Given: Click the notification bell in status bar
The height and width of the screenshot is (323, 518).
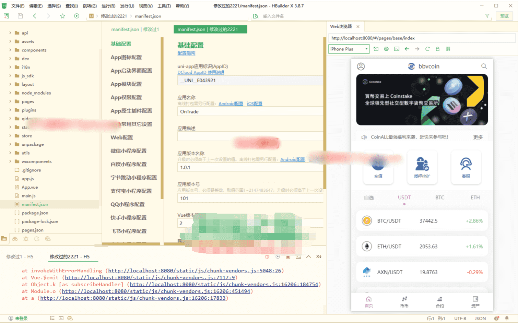Looking at the screenshot, I should pos(507,318).
